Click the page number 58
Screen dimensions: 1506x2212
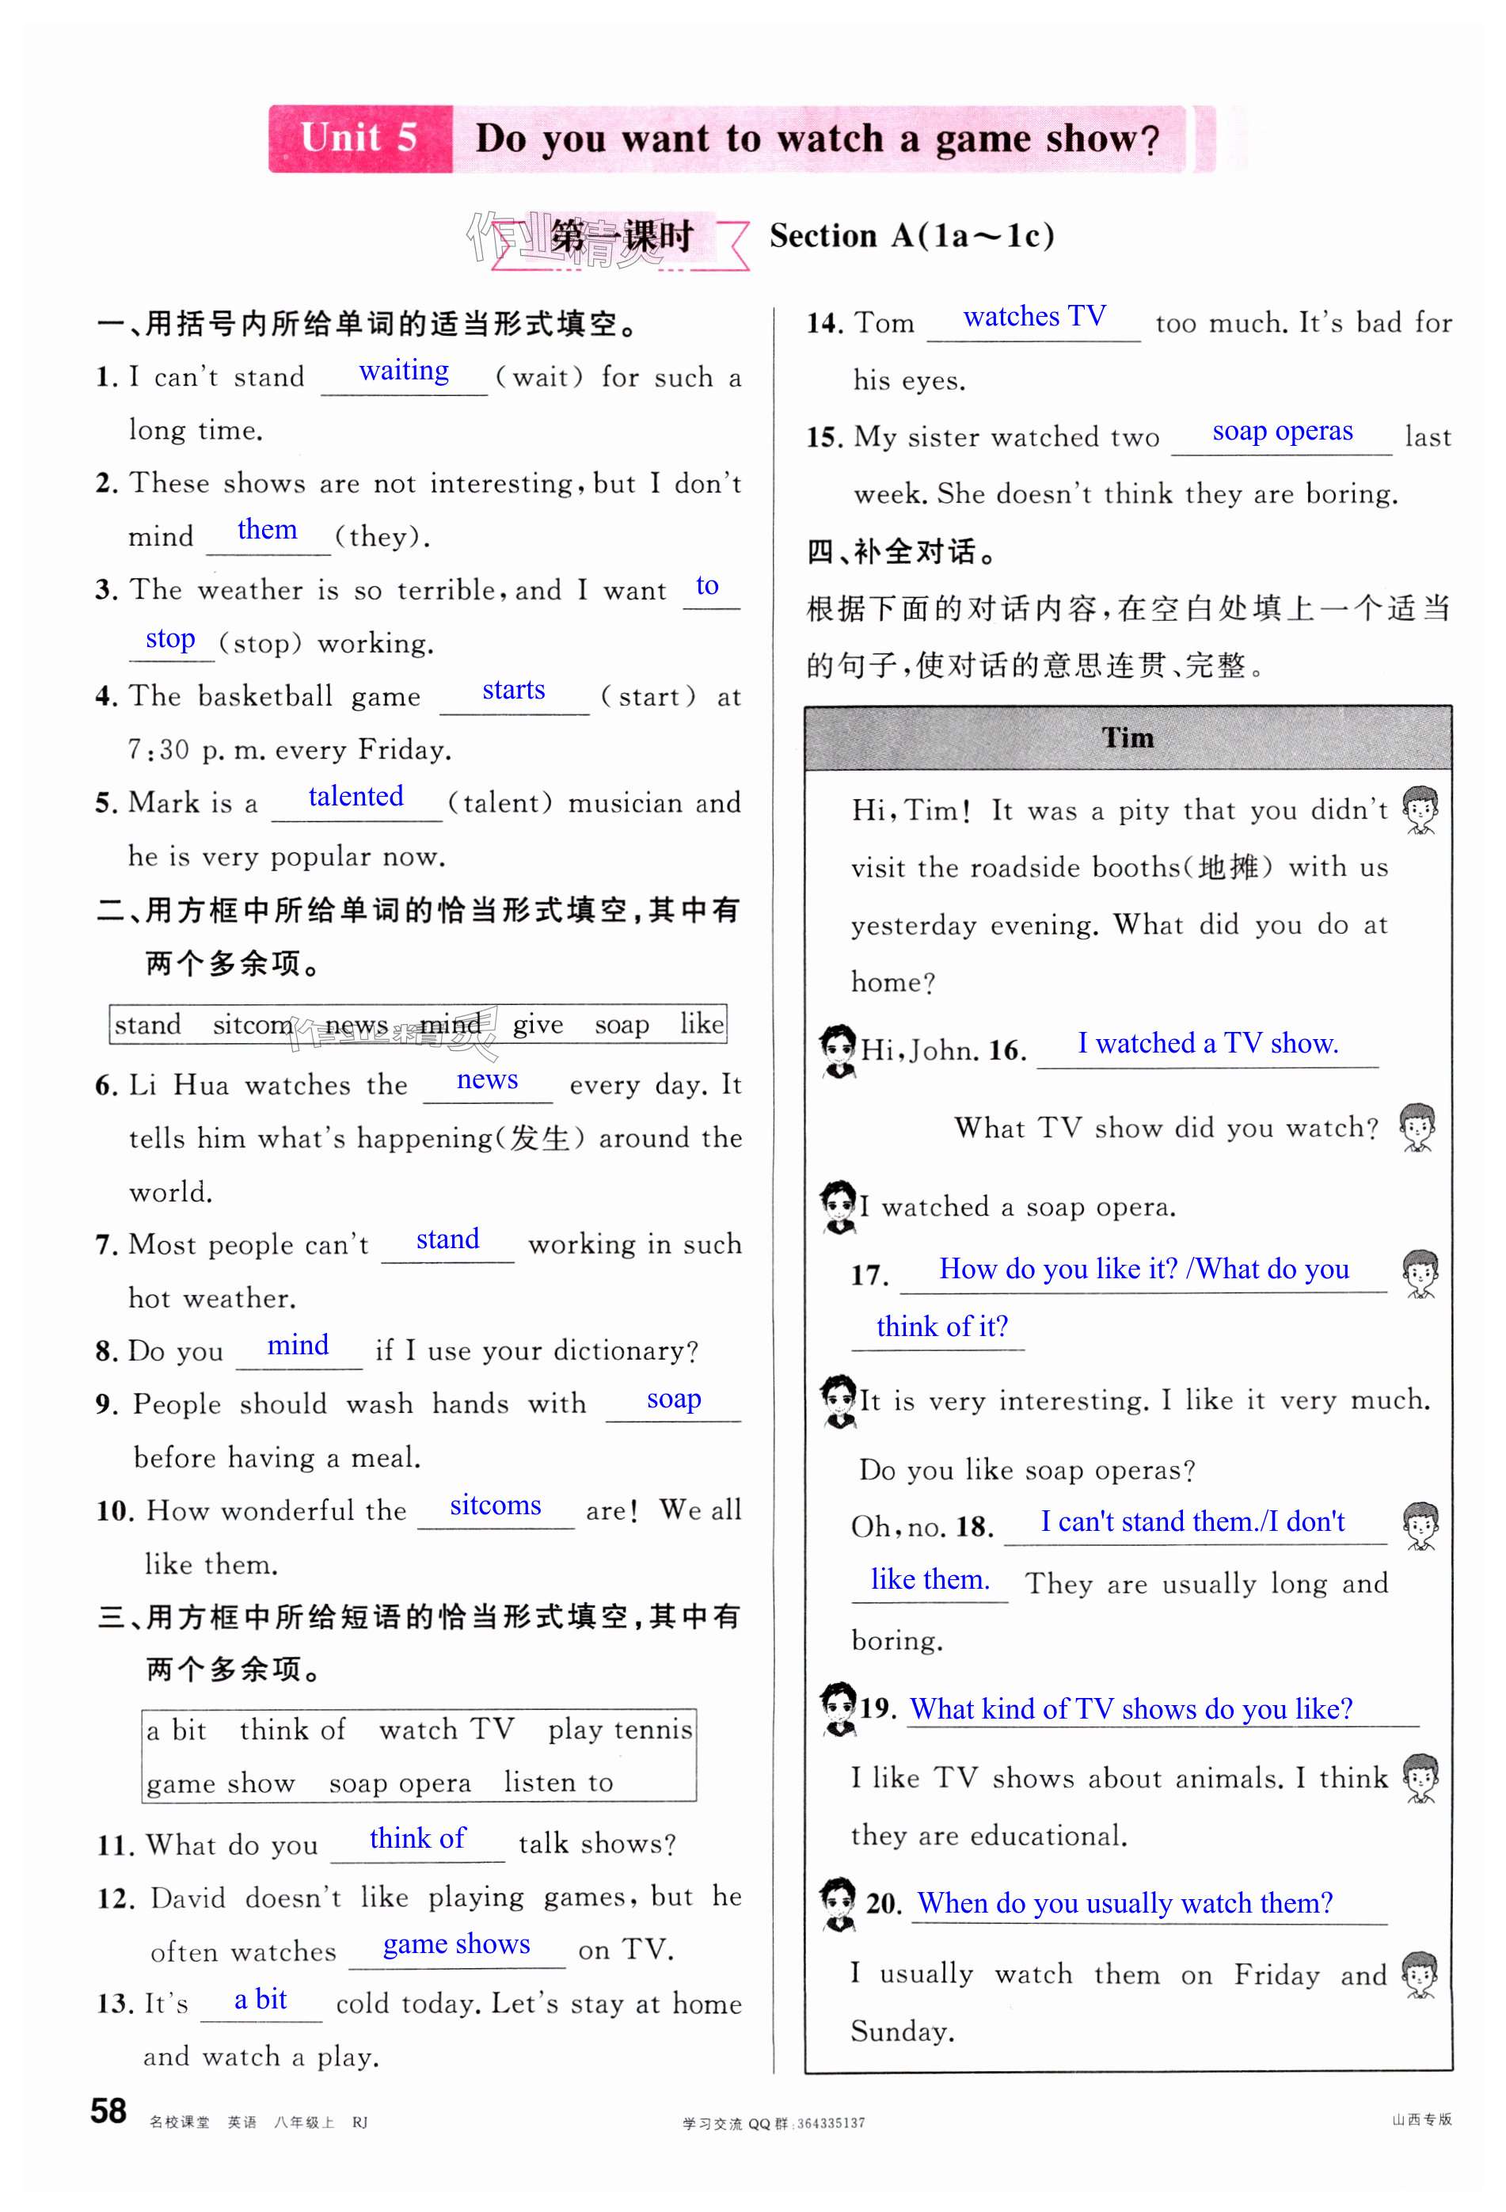coord(108,2111)
